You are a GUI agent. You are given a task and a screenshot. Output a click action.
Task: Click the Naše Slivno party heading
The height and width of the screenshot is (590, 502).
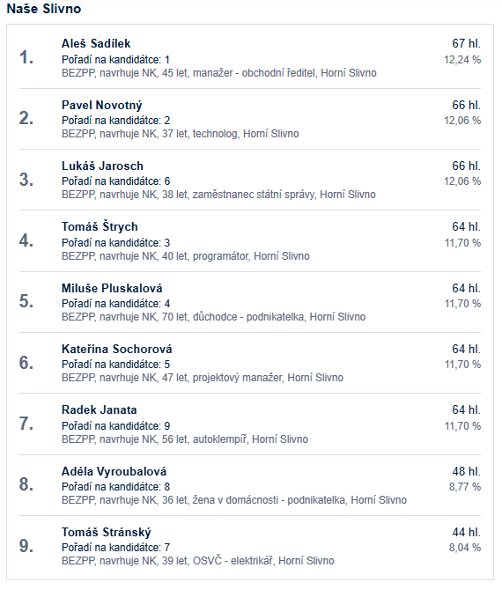(44, 9)
